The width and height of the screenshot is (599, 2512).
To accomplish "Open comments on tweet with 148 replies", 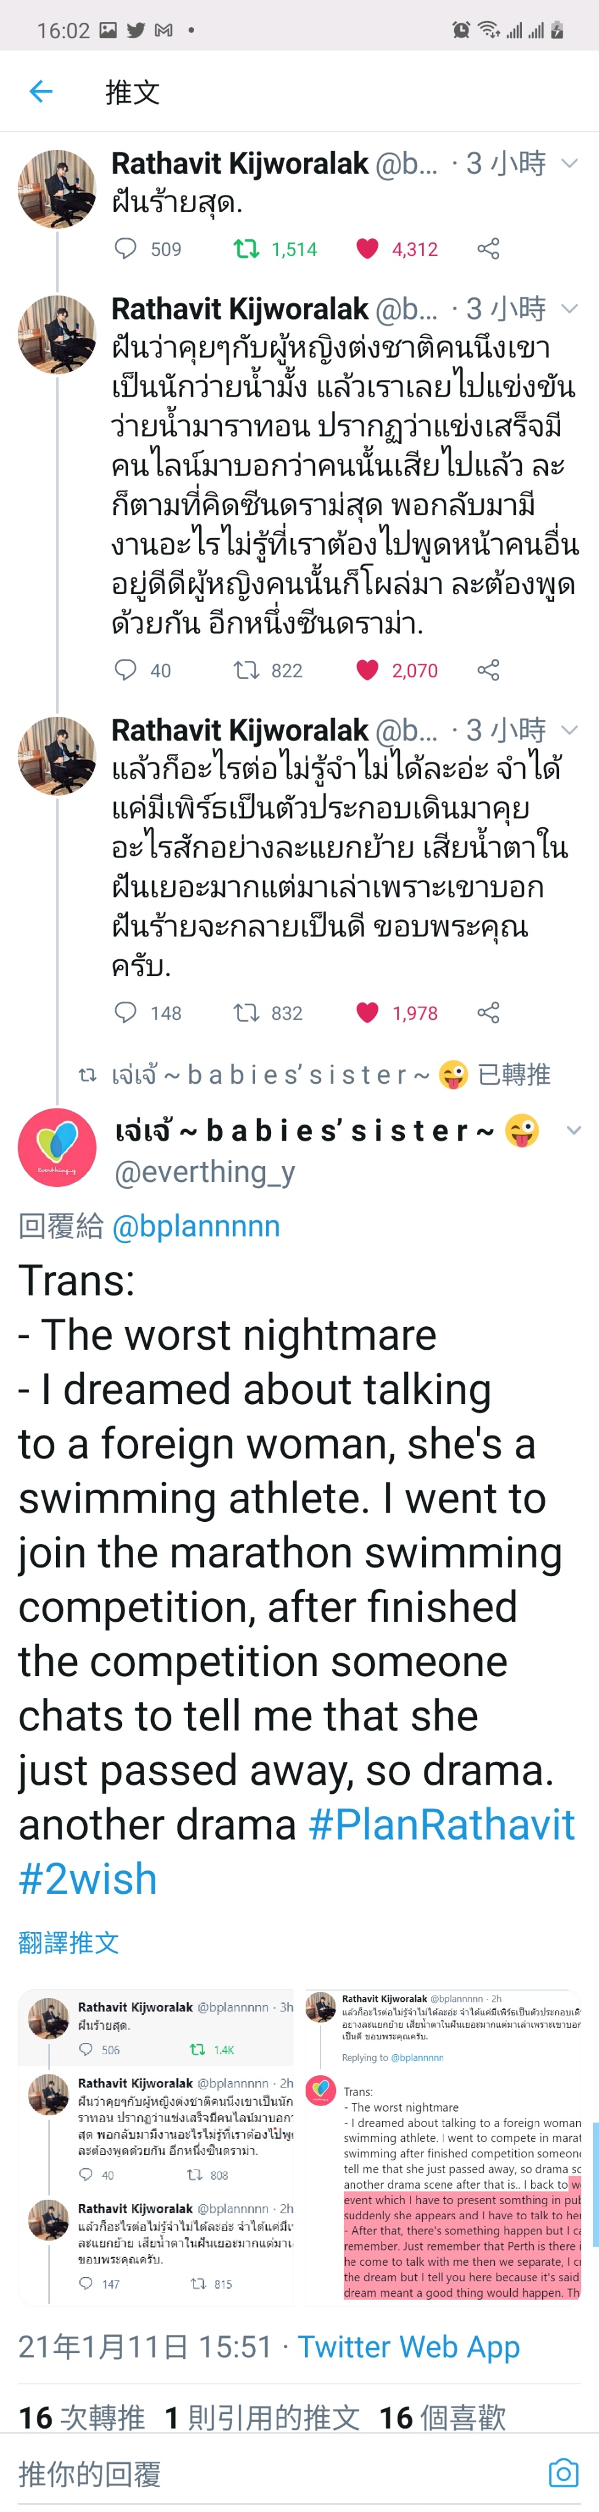I will (x=126, y=1012).
